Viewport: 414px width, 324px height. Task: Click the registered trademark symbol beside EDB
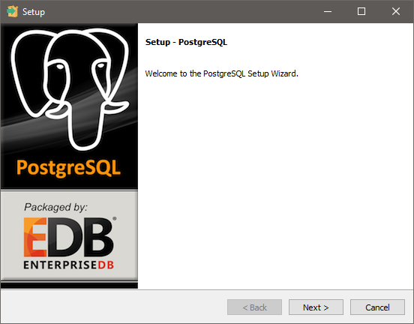pyautogui.click(x=115, y=218)
